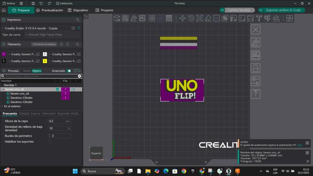Collapse the left sidebar panel icon

(x=86, y=16)
